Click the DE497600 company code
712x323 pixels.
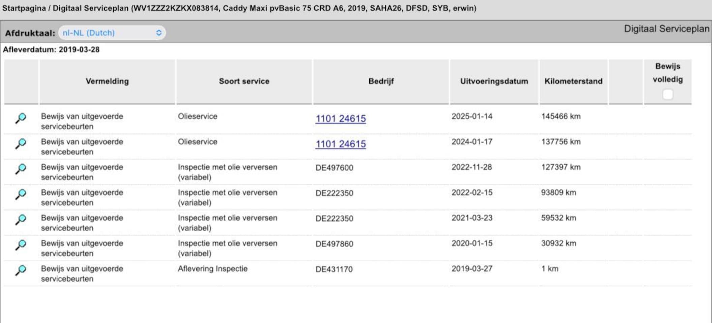(x=334, y=168)
